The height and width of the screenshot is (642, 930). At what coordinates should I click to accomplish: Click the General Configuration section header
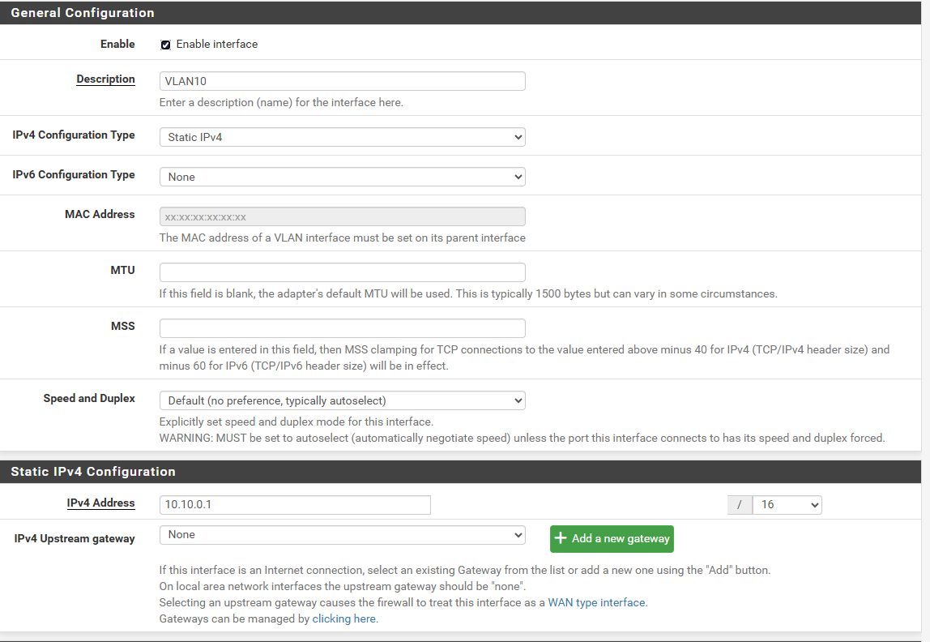click(82, 12)
